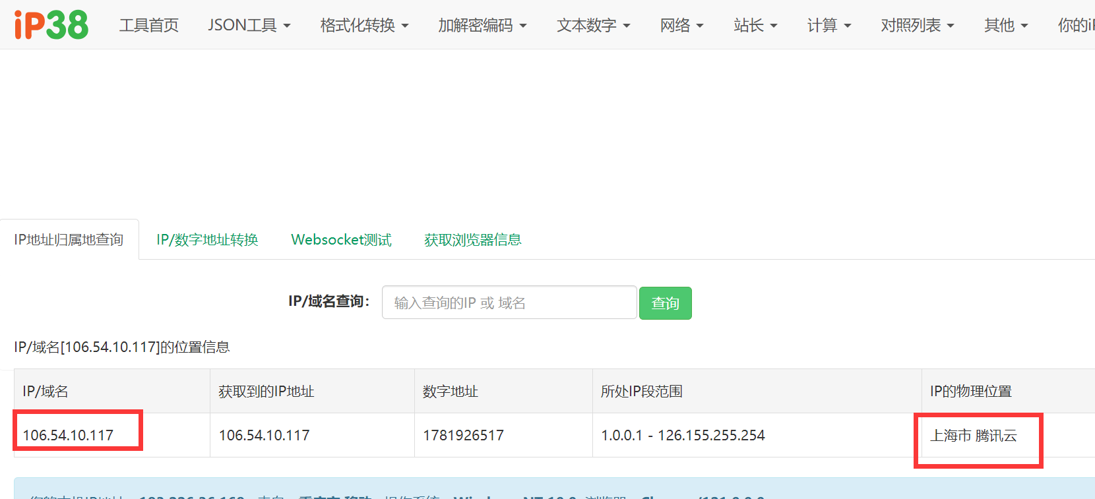This screenshot has width=1095, height=499.
Task: Select the IP/域名 cell 106.54.10.117
Action: click(68, 435)
